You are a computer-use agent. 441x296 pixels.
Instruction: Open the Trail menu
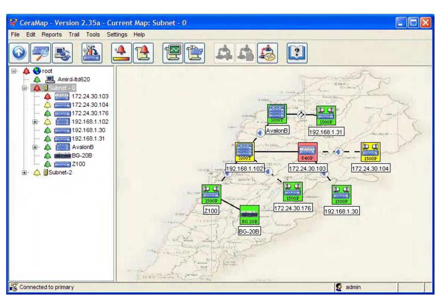[x=74, y=35]
